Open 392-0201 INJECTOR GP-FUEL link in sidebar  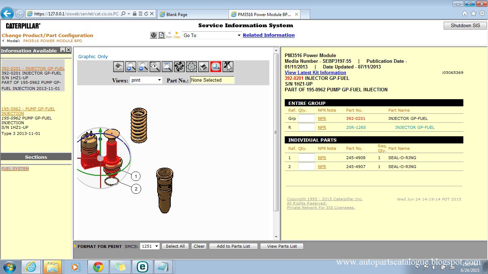33,68
